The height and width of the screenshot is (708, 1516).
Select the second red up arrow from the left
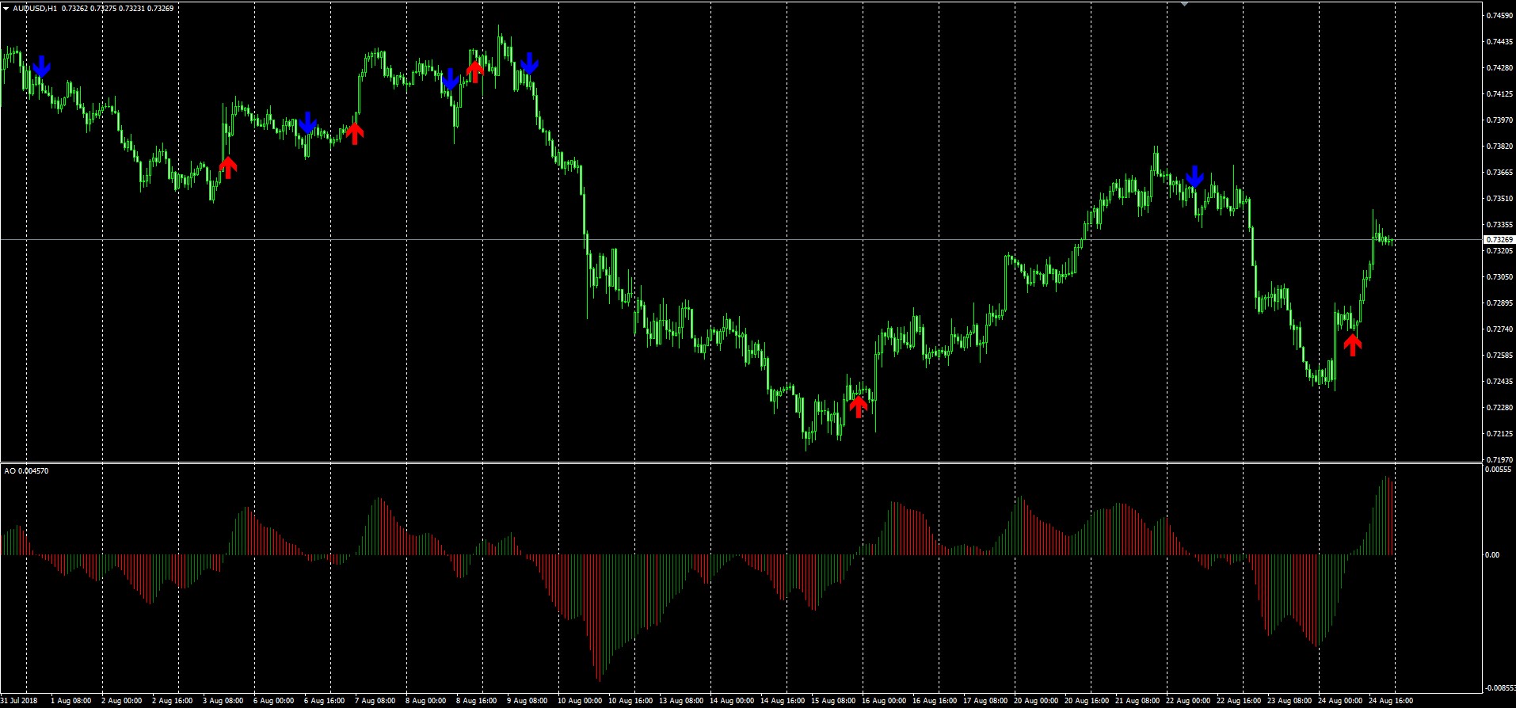coord(355,134)
